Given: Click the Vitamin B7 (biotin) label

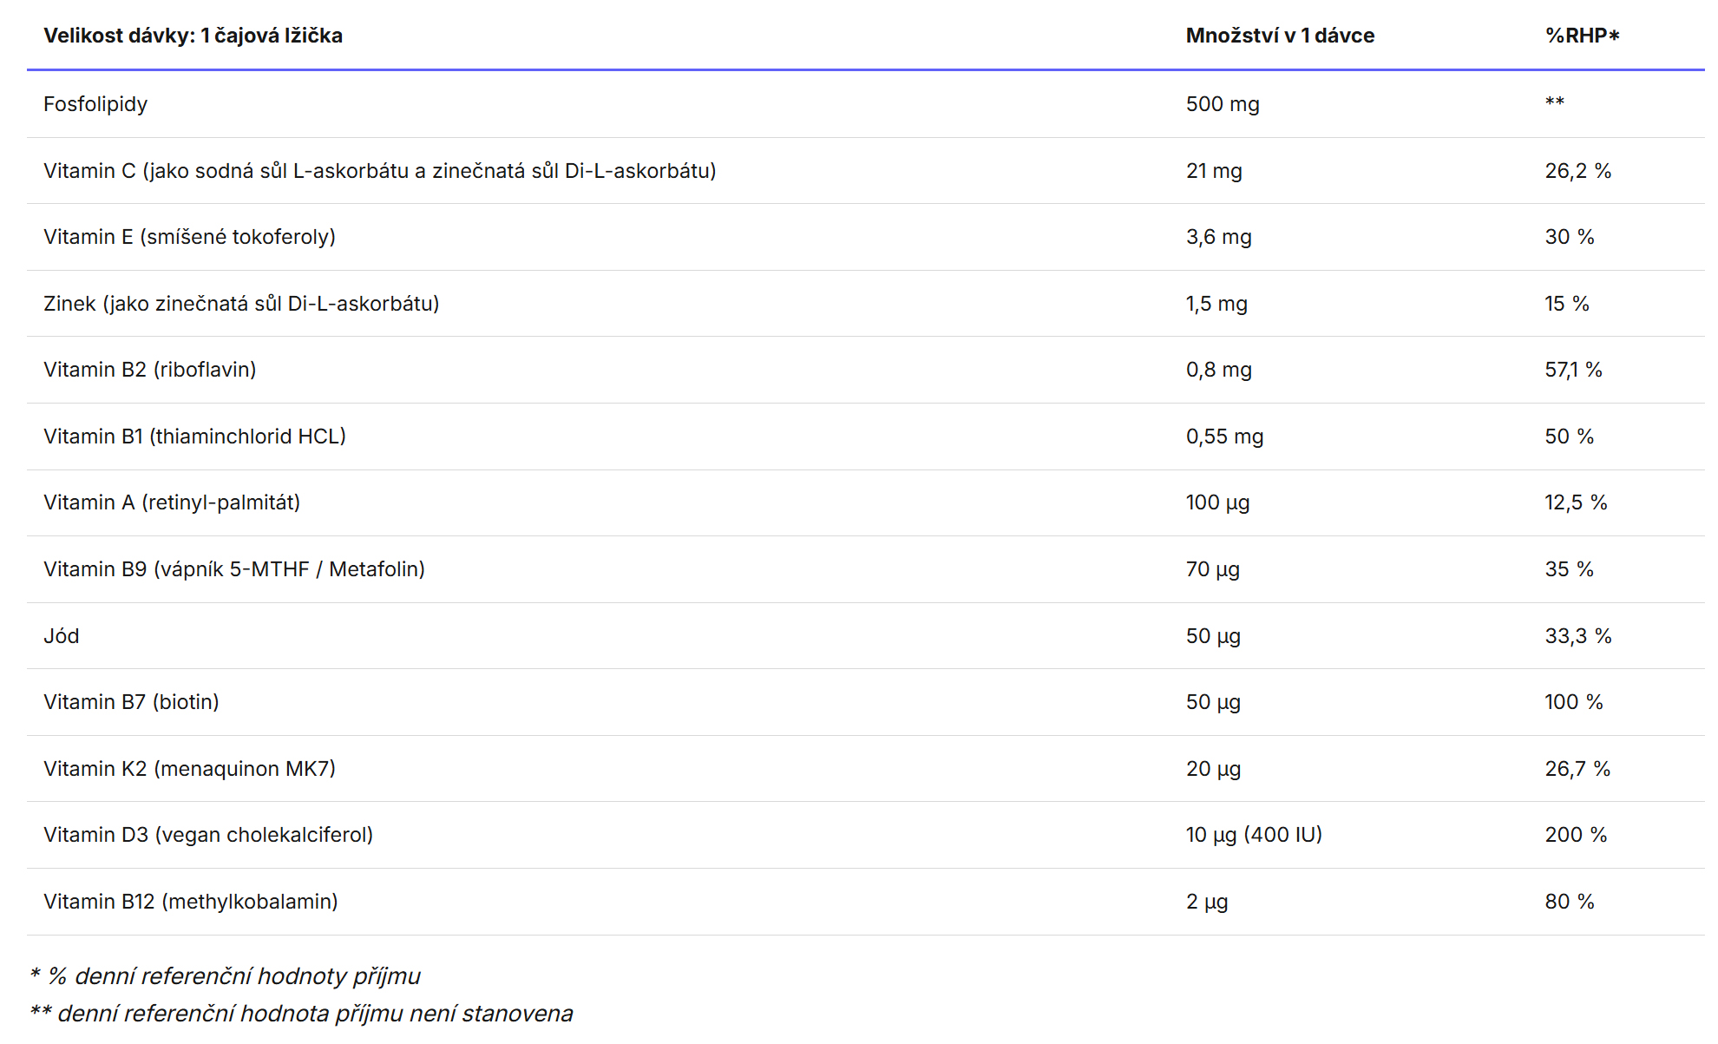Looking at the screenshot, I should (x=131, y=702).
